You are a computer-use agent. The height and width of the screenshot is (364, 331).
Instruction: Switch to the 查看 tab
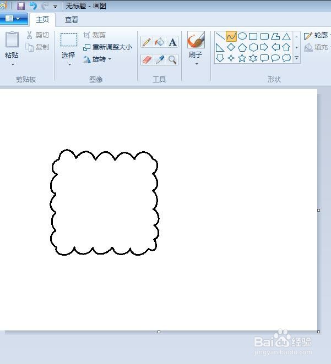tap(72, 19)
